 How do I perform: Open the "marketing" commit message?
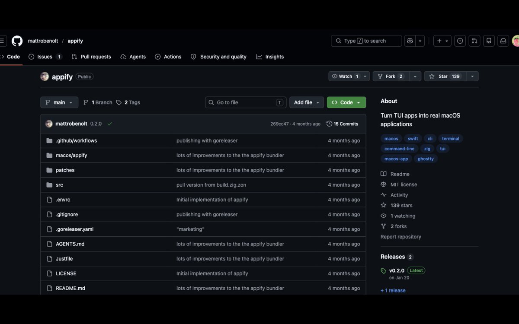point(190,229)
